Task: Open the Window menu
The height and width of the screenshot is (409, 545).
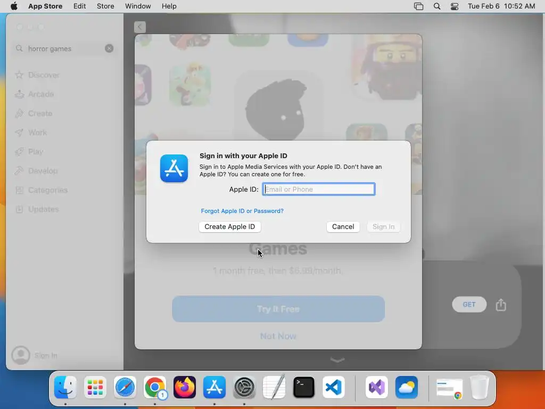Action: point(138,6)
